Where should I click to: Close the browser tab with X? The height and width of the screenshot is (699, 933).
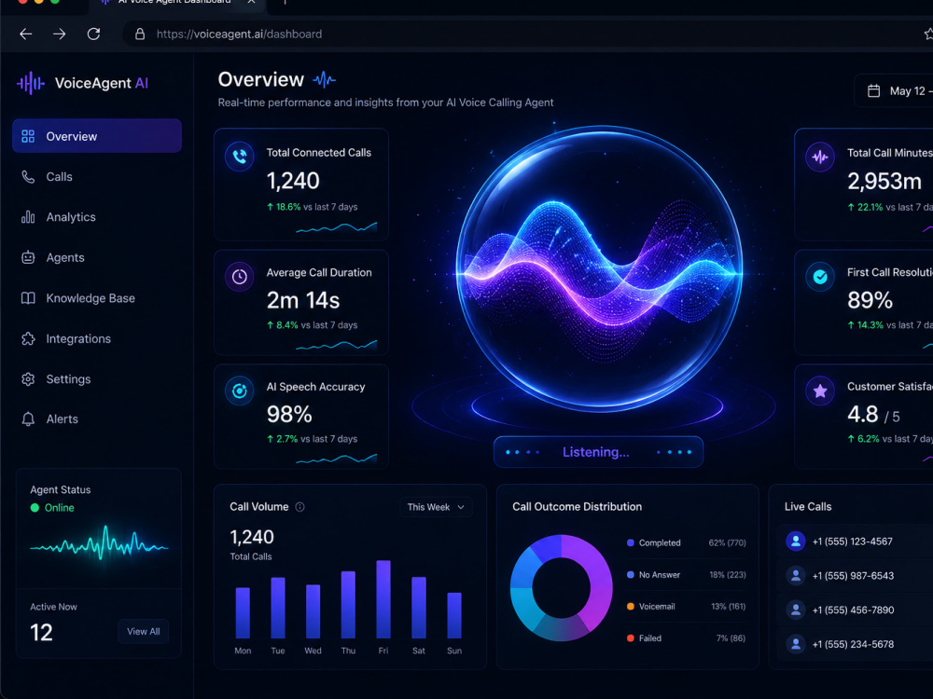coord(251,2)
